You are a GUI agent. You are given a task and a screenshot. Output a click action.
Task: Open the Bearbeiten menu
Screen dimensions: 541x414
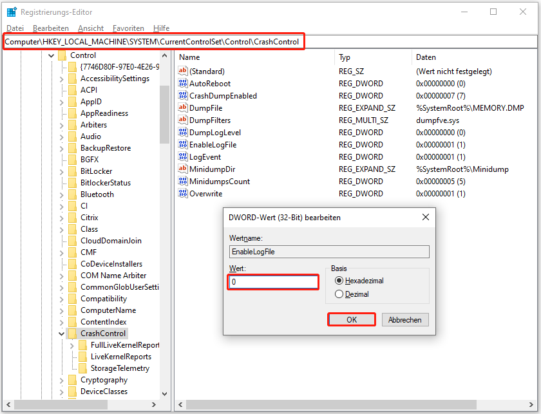(50, 28)
